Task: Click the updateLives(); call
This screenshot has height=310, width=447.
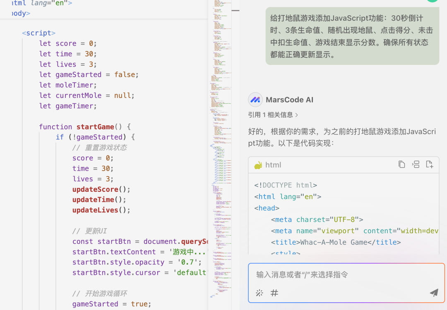Action: [101, 210]
